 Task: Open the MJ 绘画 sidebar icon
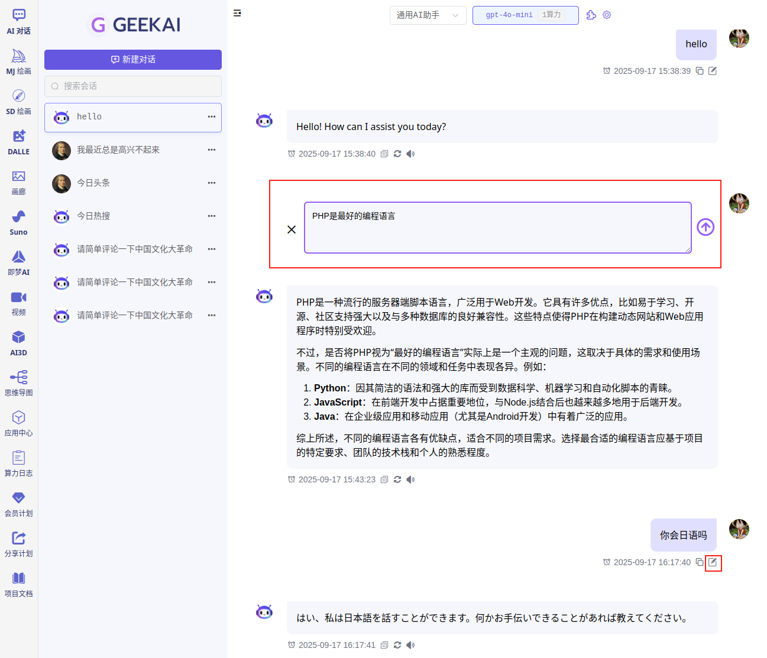point(18,61)
